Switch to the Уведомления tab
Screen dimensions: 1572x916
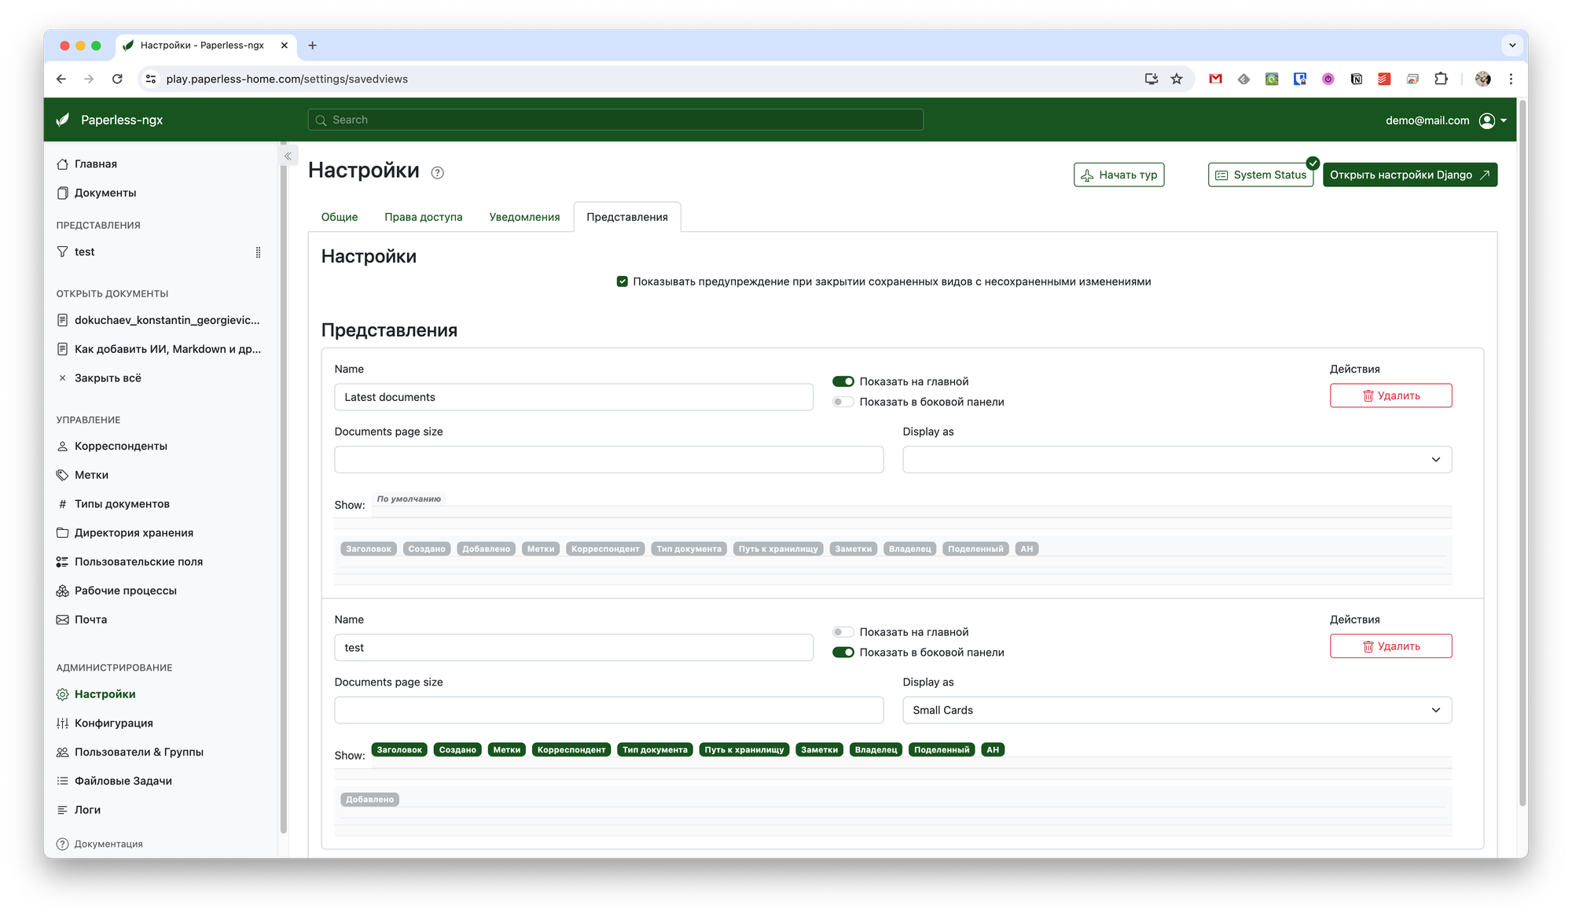click(524, 217)
